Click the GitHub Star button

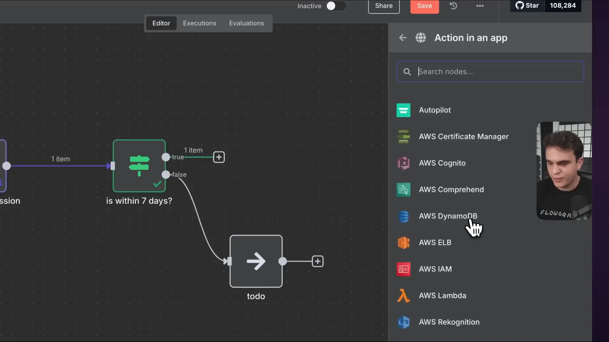click(x=527, y=5)
